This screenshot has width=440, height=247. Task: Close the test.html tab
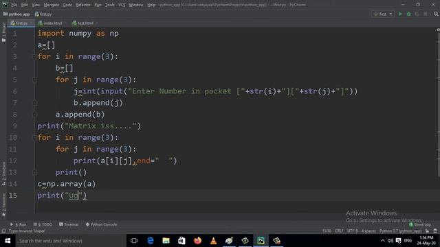coord(97,23)
